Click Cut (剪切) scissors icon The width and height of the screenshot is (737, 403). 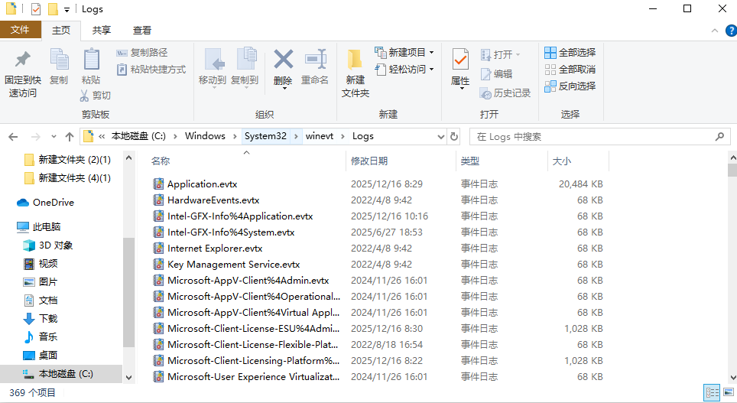84,96
